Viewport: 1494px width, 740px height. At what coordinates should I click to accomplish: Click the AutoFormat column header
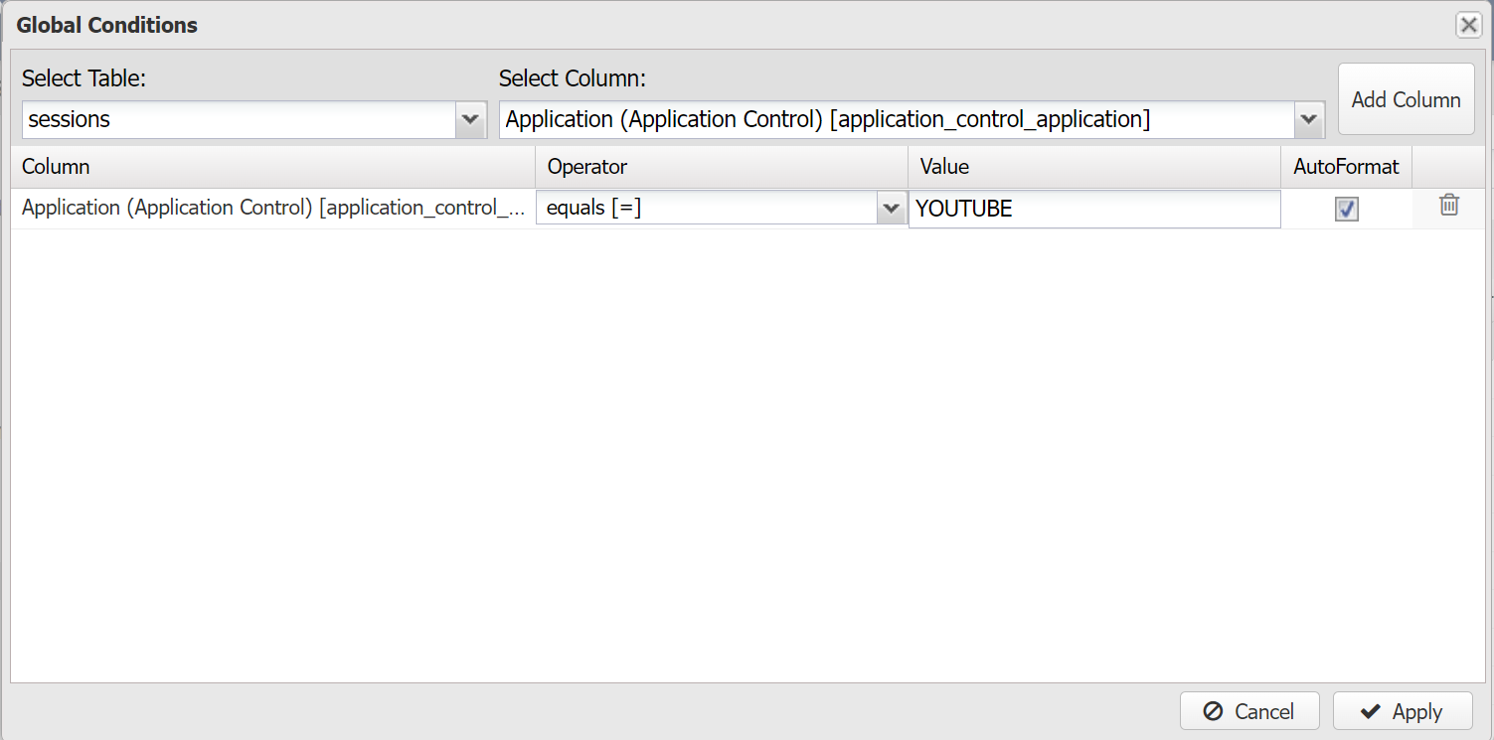[1346, 167]
